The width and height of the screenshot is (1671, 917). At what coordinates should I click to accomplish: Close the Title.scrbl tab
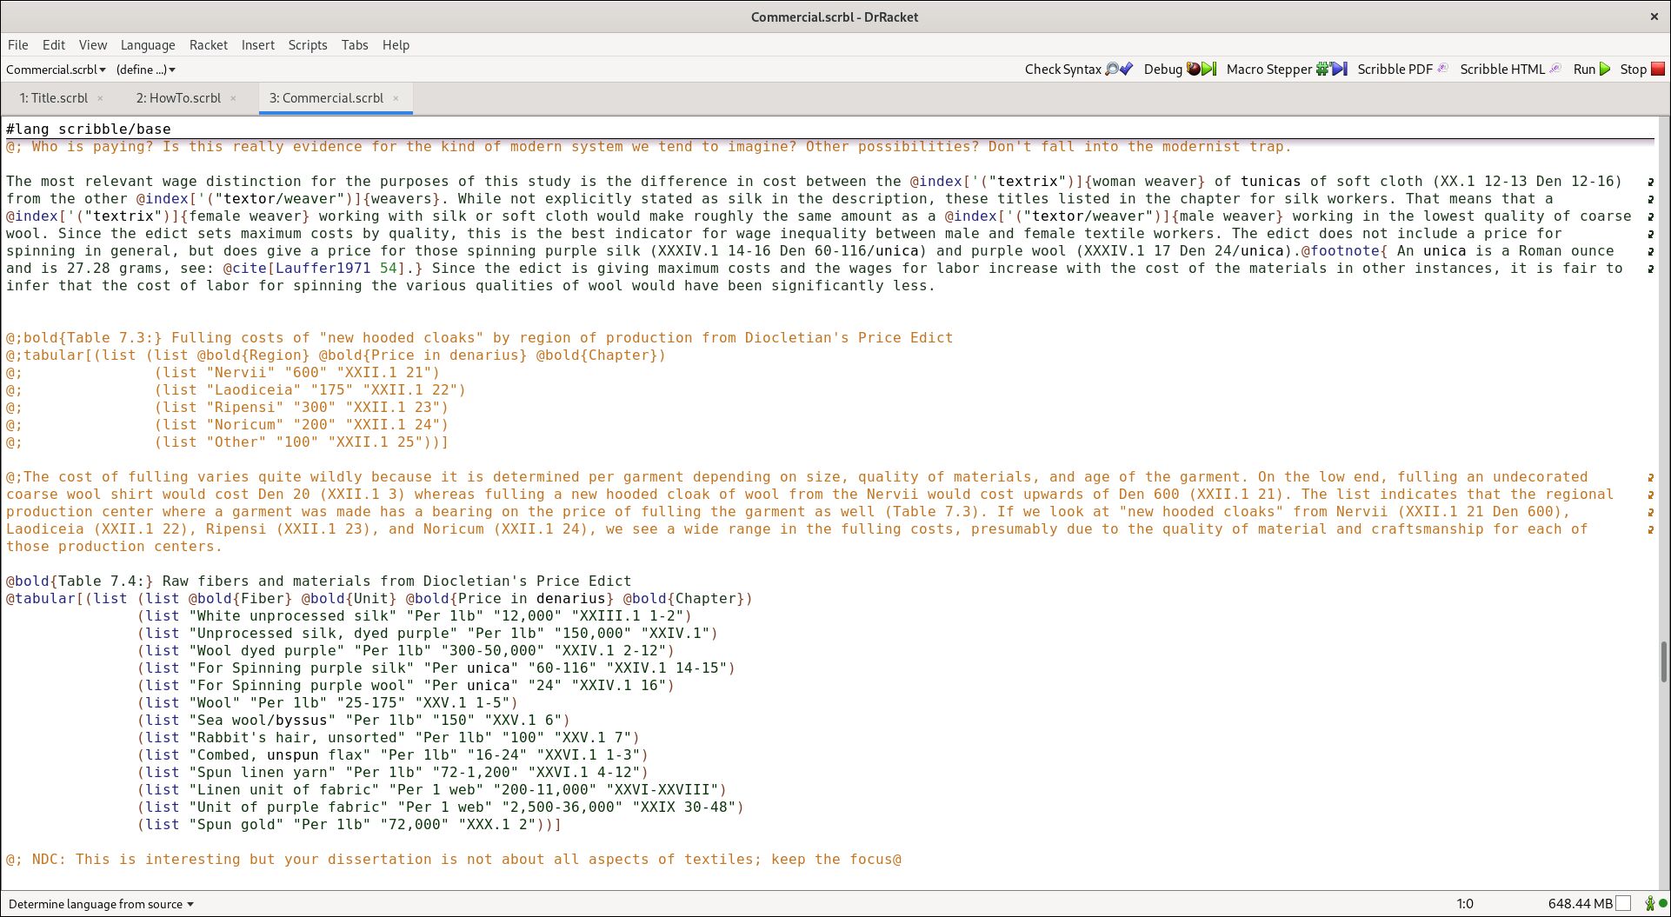point(100,98)
